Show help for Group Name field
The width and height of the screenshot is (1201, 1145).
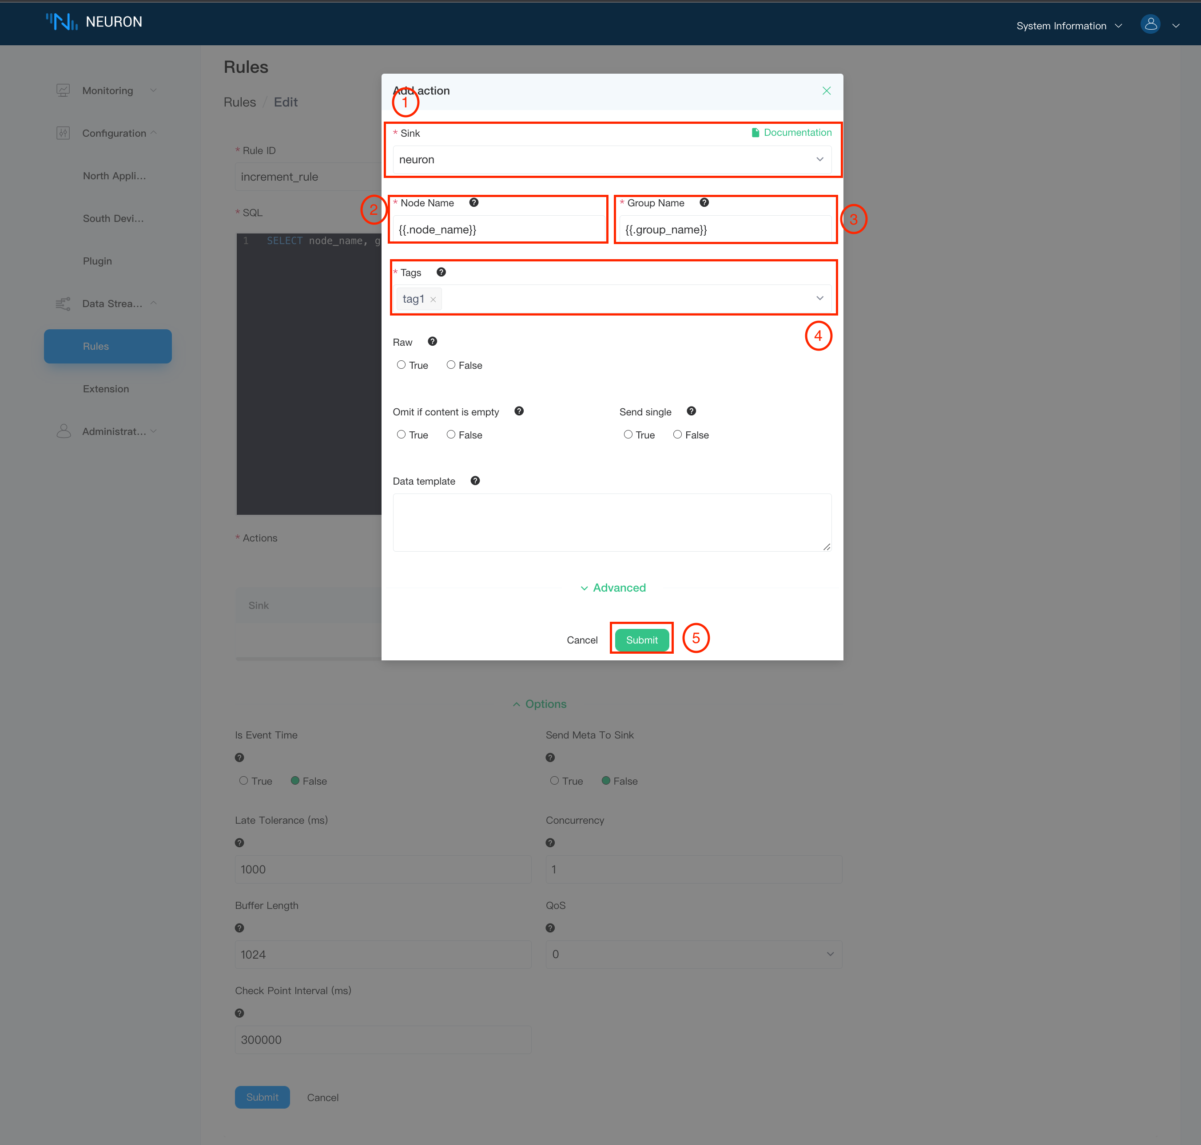coord(704,203)
